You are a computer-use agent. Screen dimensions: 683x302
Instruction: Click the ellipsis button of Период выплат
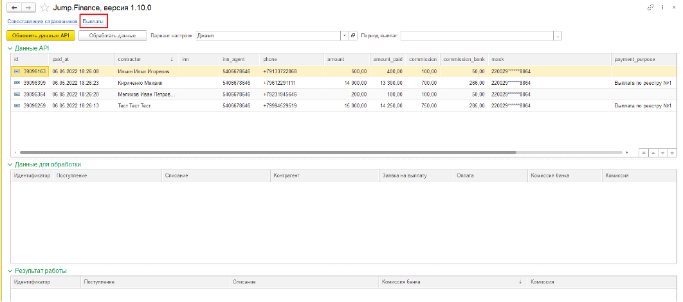(x=557, y=35)
